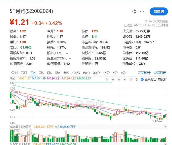Viewport: 172px width, 145px height.
Task: Click the 成交量: 35.29万手 value
Action: 142,31
